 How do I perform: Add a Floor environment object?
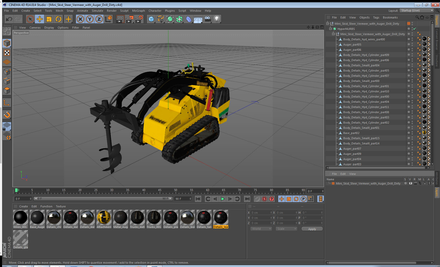pyautogui.click(x=198, y=19)
